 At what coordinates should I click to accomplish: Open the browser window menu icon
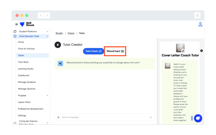click(197, 16)
